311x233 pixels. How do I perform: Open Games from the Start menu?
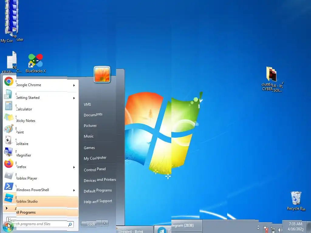(x=89, y=148)
